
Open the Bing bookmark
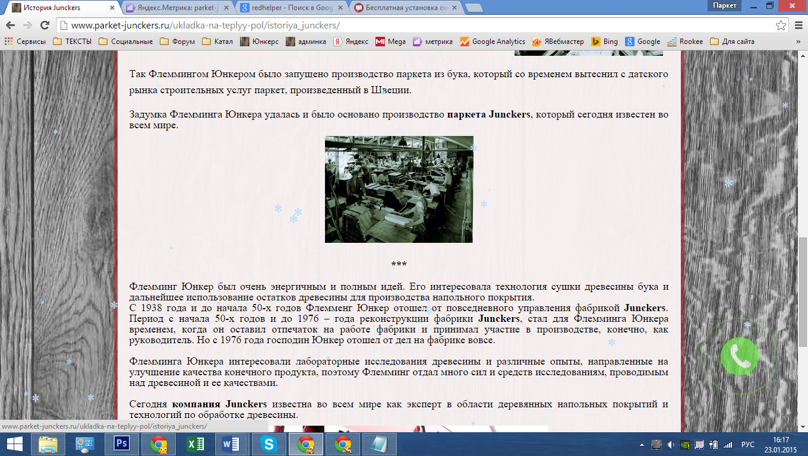click(x=605, y=42)
